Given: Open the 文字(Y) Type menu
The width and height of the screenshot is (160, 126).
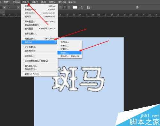Looking at the screenshot, I should [16, 2].
